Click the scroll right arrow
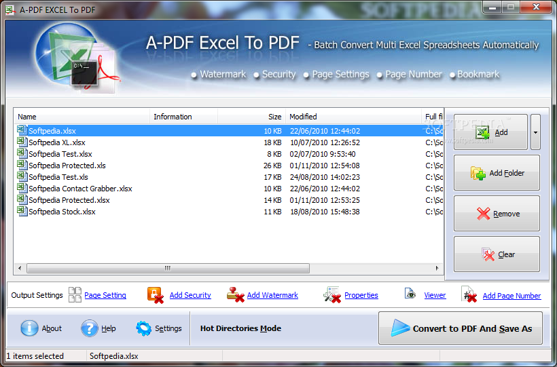 (x=437, y=268)
